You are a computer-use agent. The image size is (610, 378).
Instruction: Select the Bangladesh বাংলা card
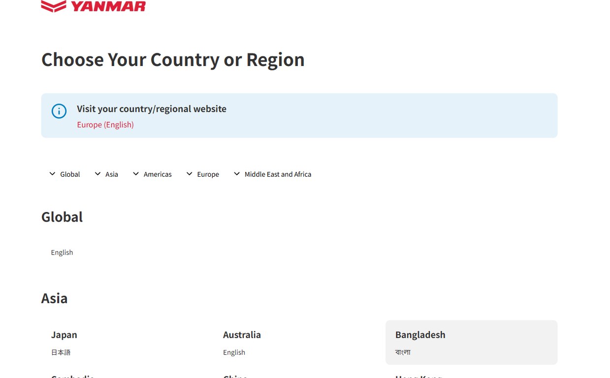point(471,343)
